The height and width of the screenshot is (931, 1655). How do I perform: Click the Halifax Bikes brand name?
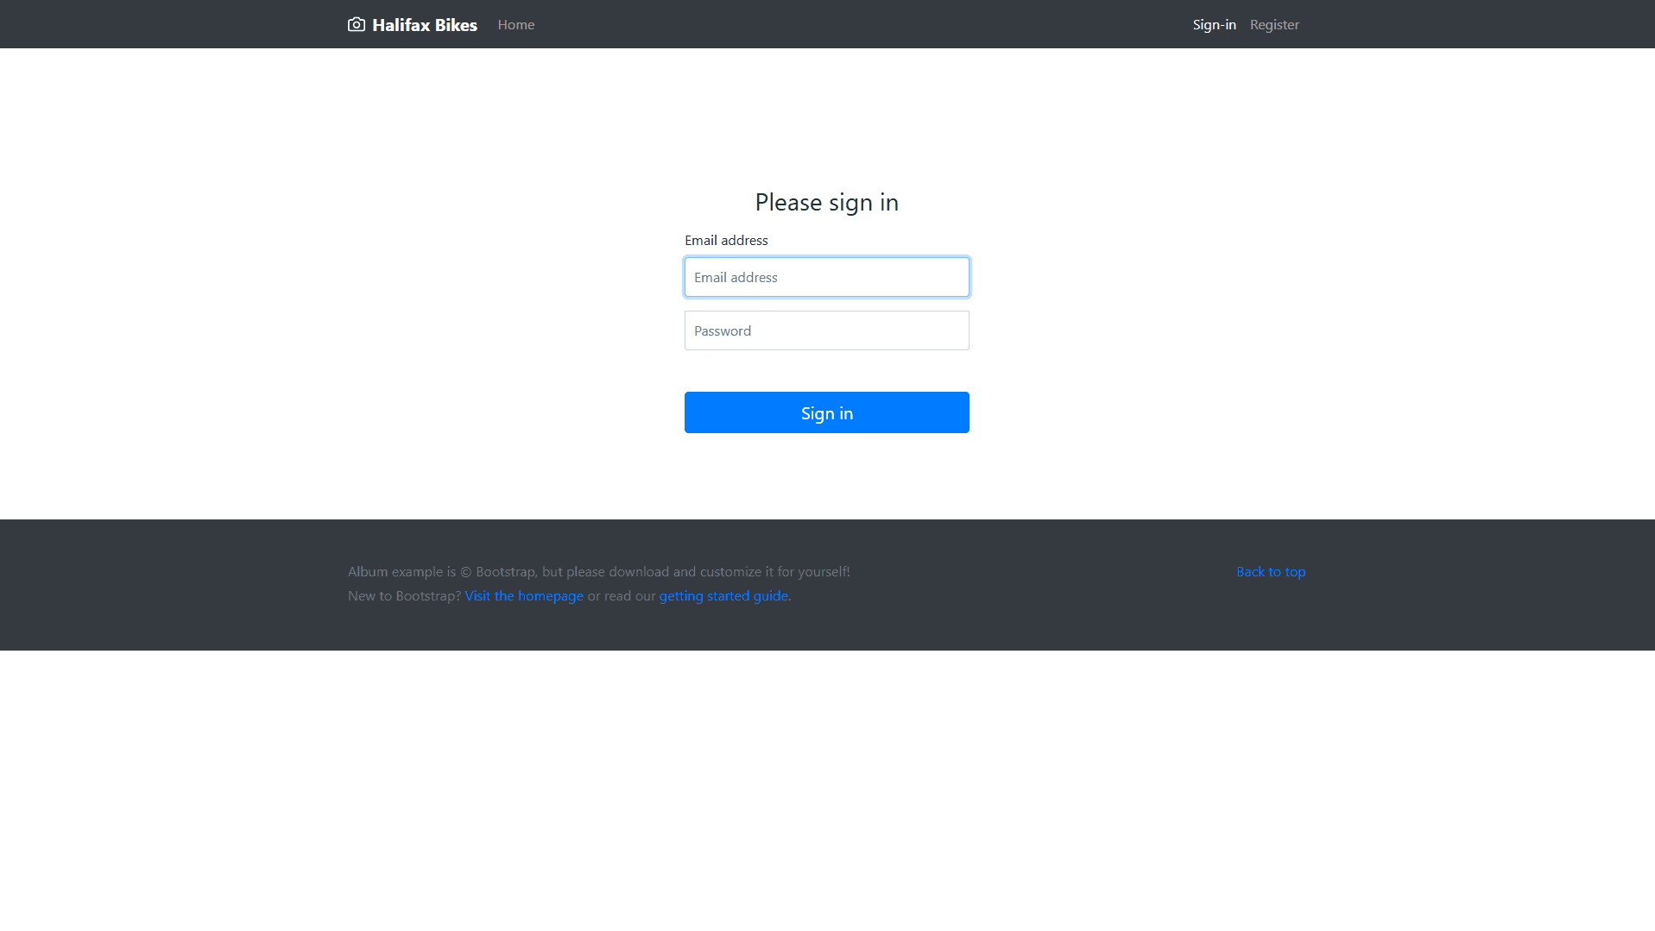click(424, 25)
